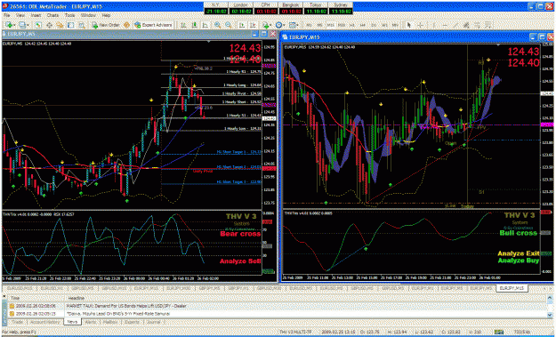The image size is (556, 337).
Task: Select the horizontal line drawing tool
Action: point(445,25)
